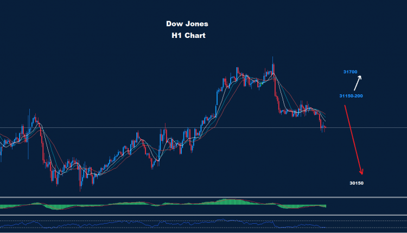Click the right end of the MACD histogram

point(326,206)
